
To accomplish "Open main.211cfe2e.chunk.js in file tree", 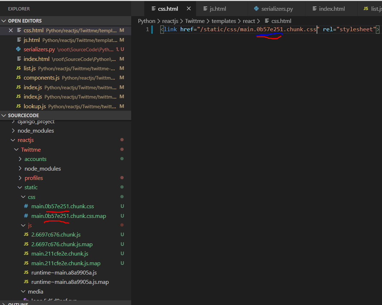I will [60, 254].
